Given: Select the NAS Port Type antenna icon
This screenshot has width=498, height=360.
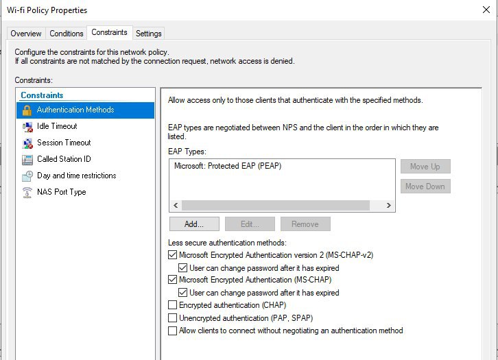Looking at the screenshot, I should pos(27,193).
